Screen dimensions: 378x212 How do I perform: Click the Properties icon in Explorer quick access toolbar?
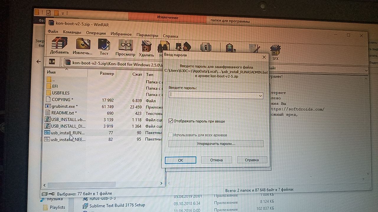[48, 13]
